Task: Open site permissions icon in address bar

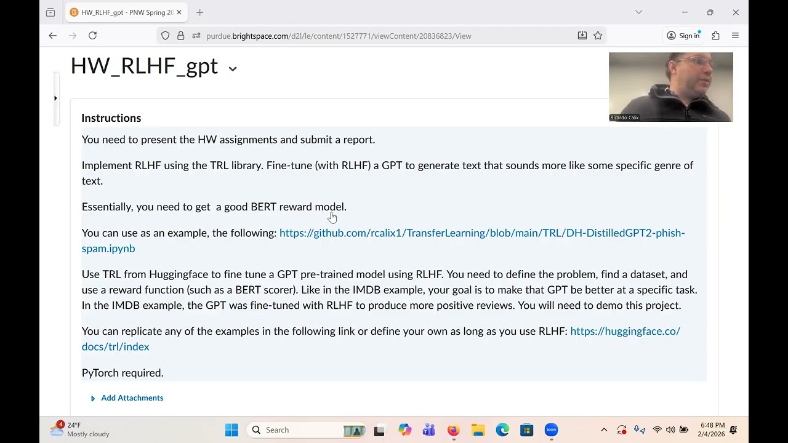Action: pyautogui.click(x=196, y=36)
